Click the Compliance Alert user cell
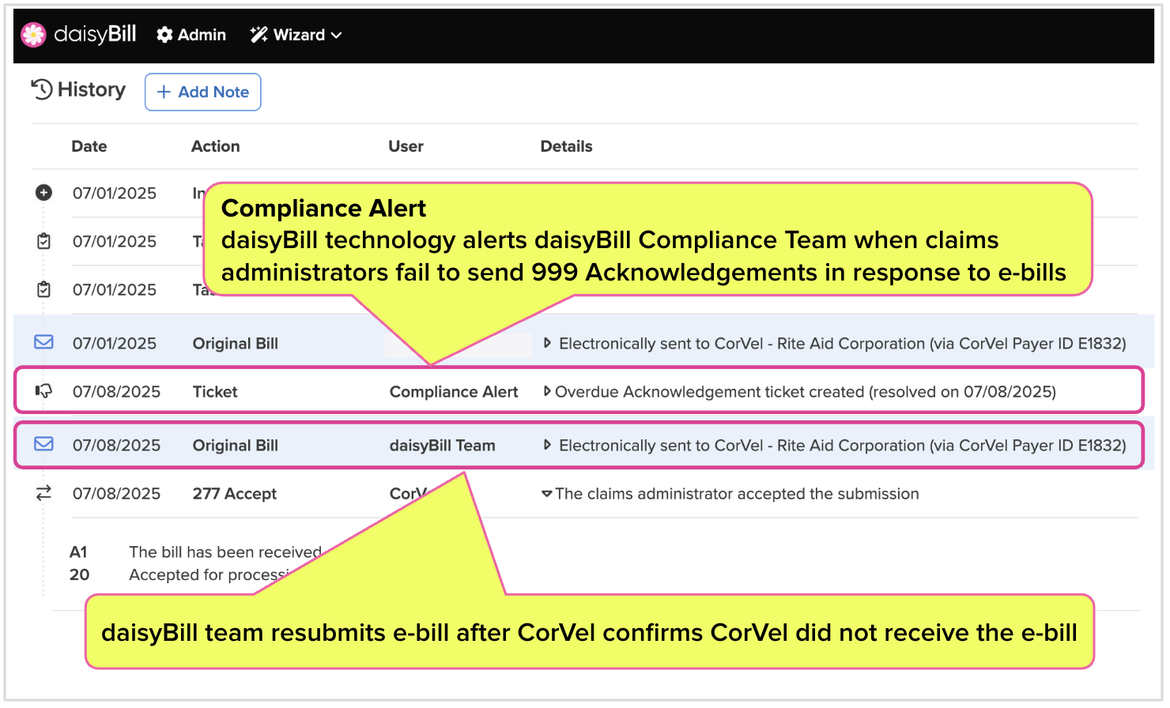Image resolution: width=1170 pixels, height=708 pixels. point(454,392)
